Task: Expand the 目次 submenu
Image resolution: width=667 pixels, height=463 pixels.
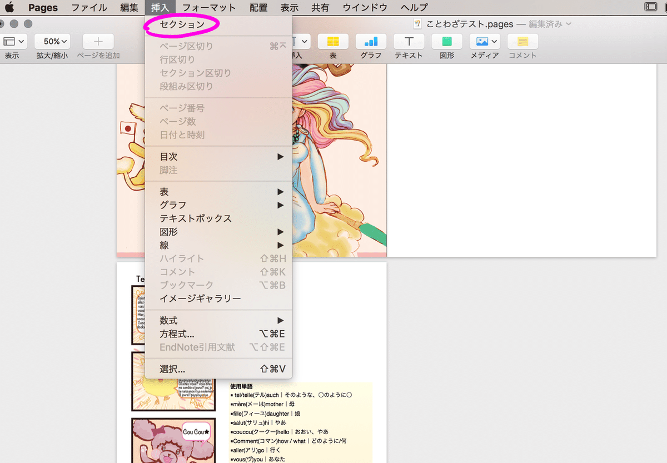Action: tap(218, 157)
